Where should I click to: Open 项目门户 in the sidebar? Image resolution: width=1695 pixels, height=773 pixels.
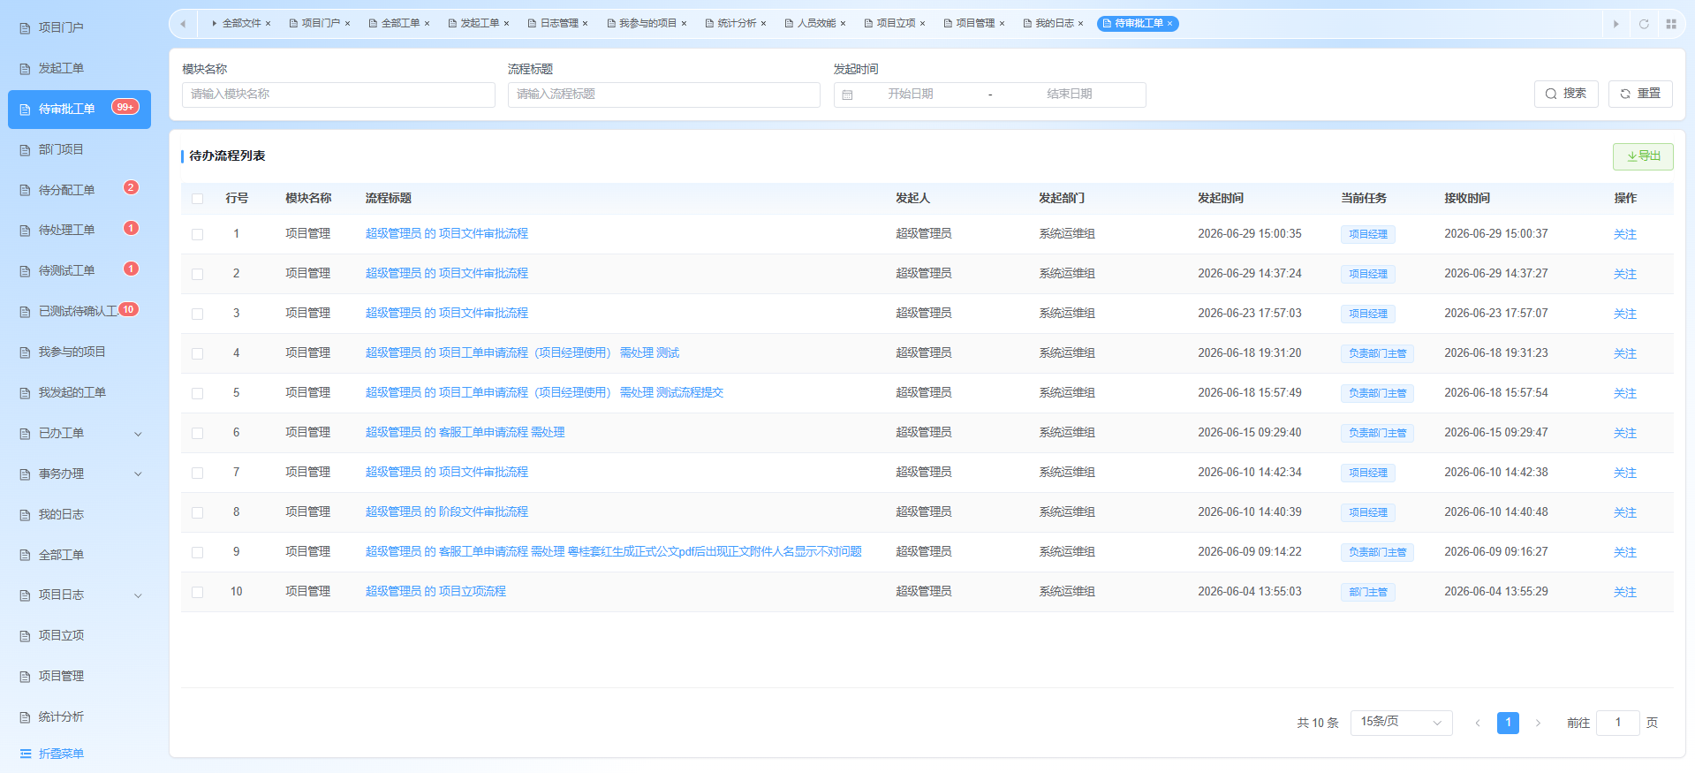61,27
